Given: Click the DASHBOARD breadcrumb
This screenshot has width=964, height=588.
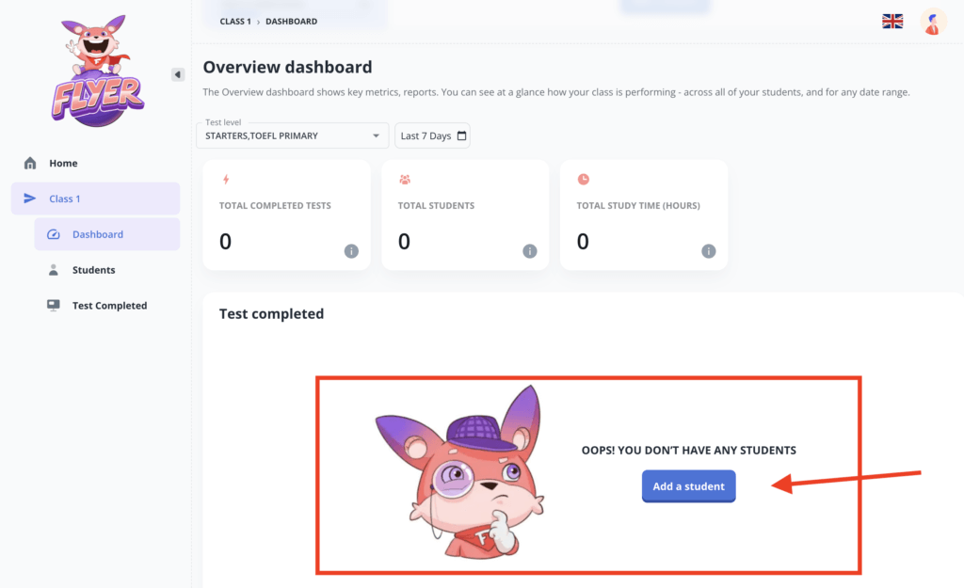Looking at the screenshot, I should tap(292, 21).
